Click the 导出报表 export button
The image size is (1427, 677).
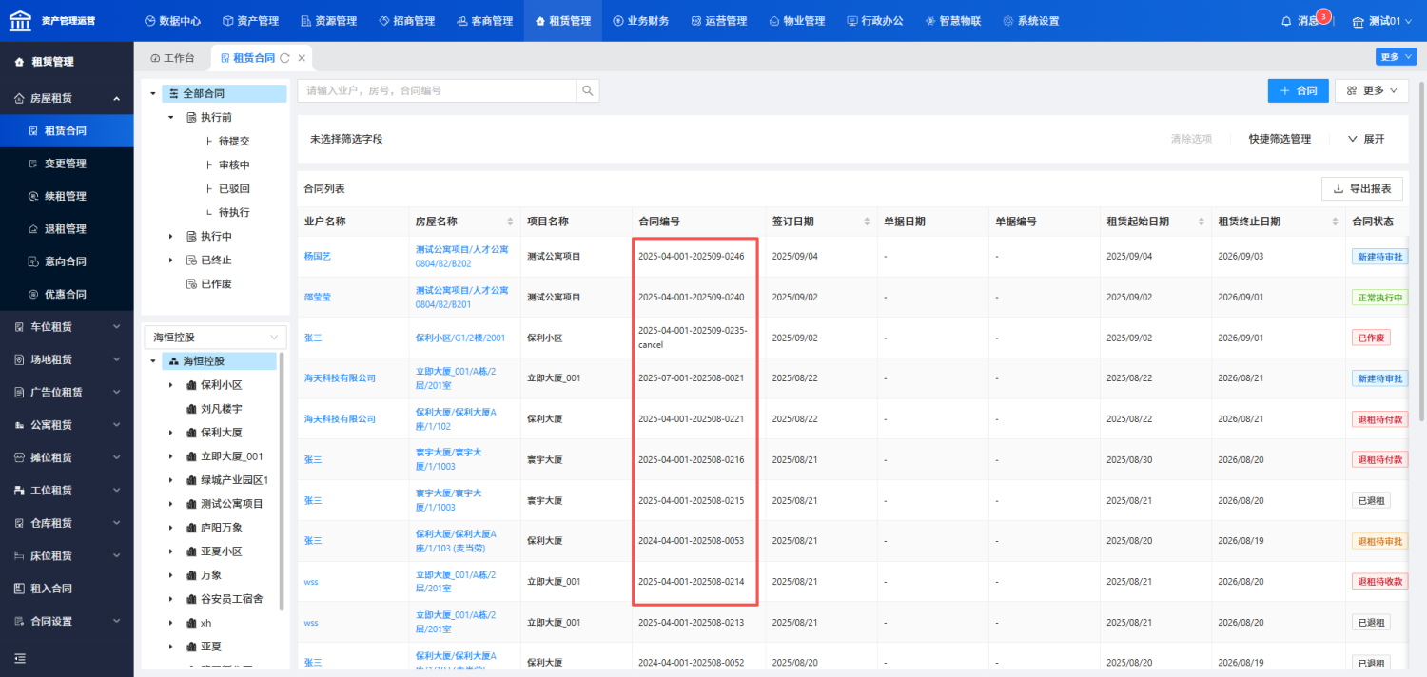click(1362, 189)
